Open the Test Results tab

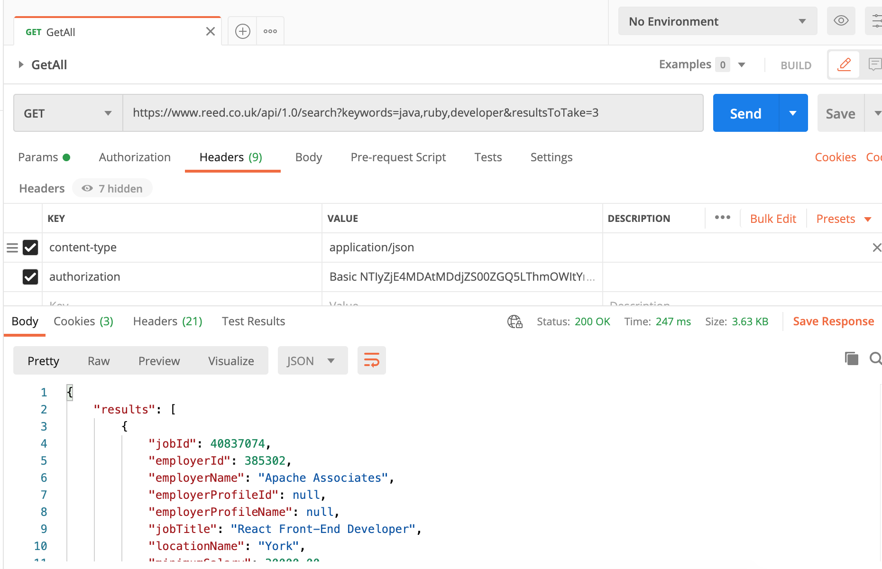point(253,321)
